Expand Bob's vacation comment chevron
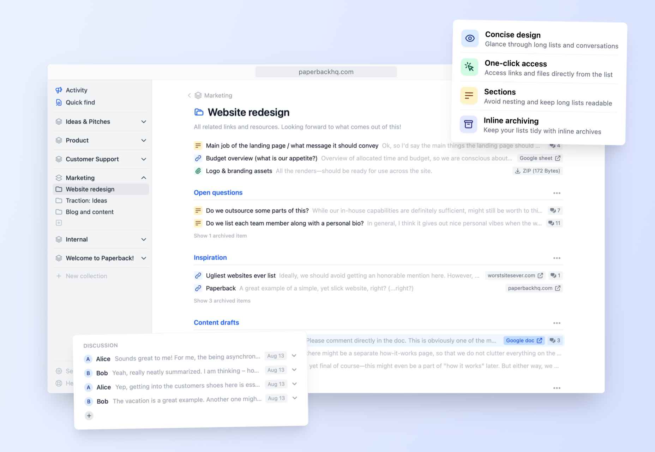The image size is (655, 452). [295, 398]
